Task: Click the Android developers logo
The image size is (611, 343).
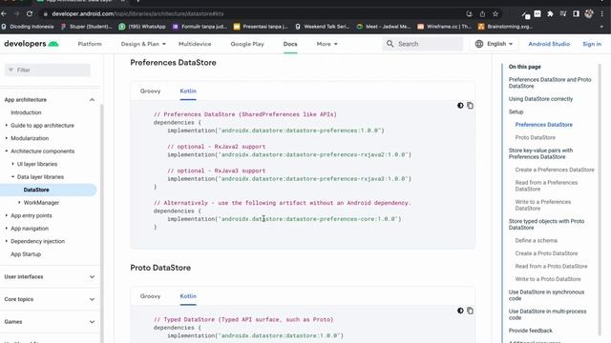Action: pos(32,44)
